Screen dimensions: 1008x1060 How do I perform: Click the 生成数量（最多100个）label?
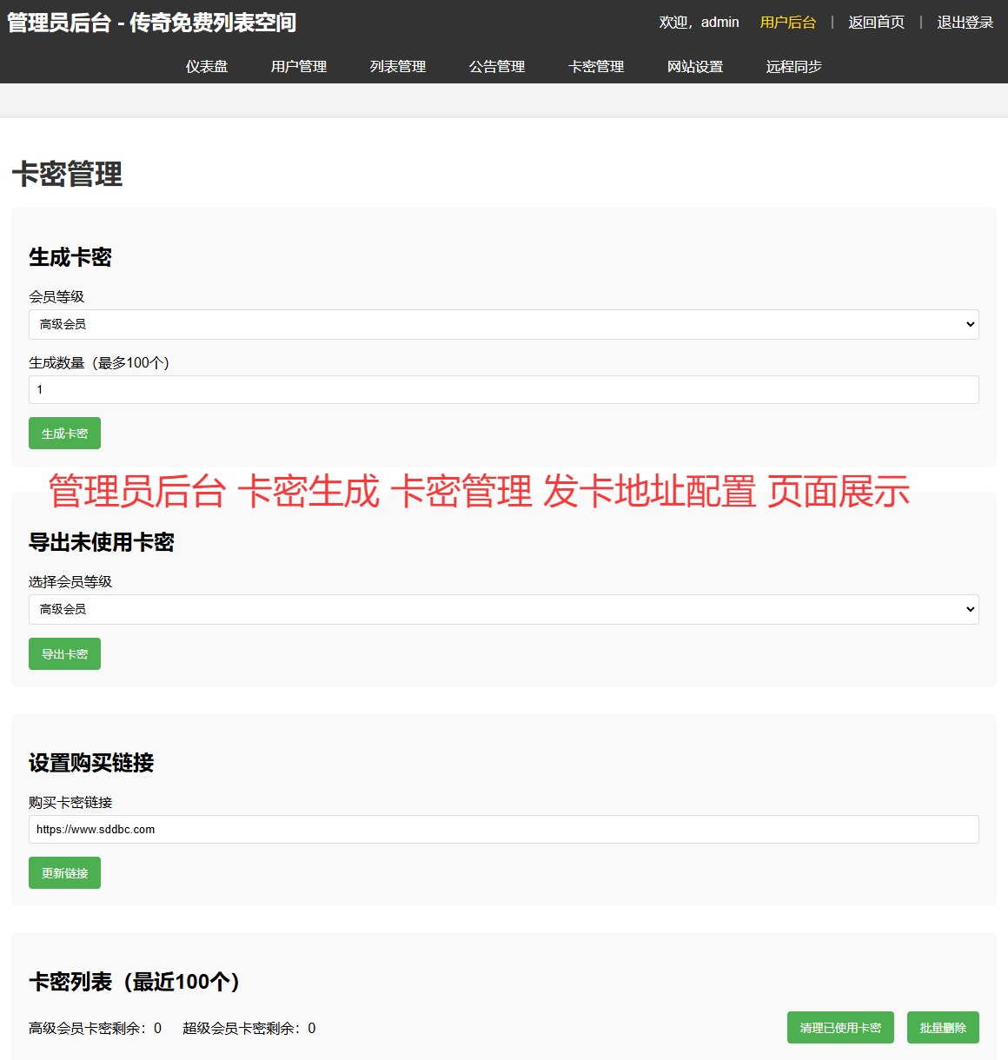pos(99,362)
